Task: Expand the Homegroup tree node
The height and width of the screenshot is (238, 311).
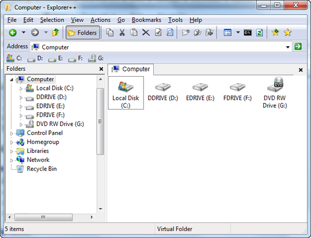Action: coord(12,142)
